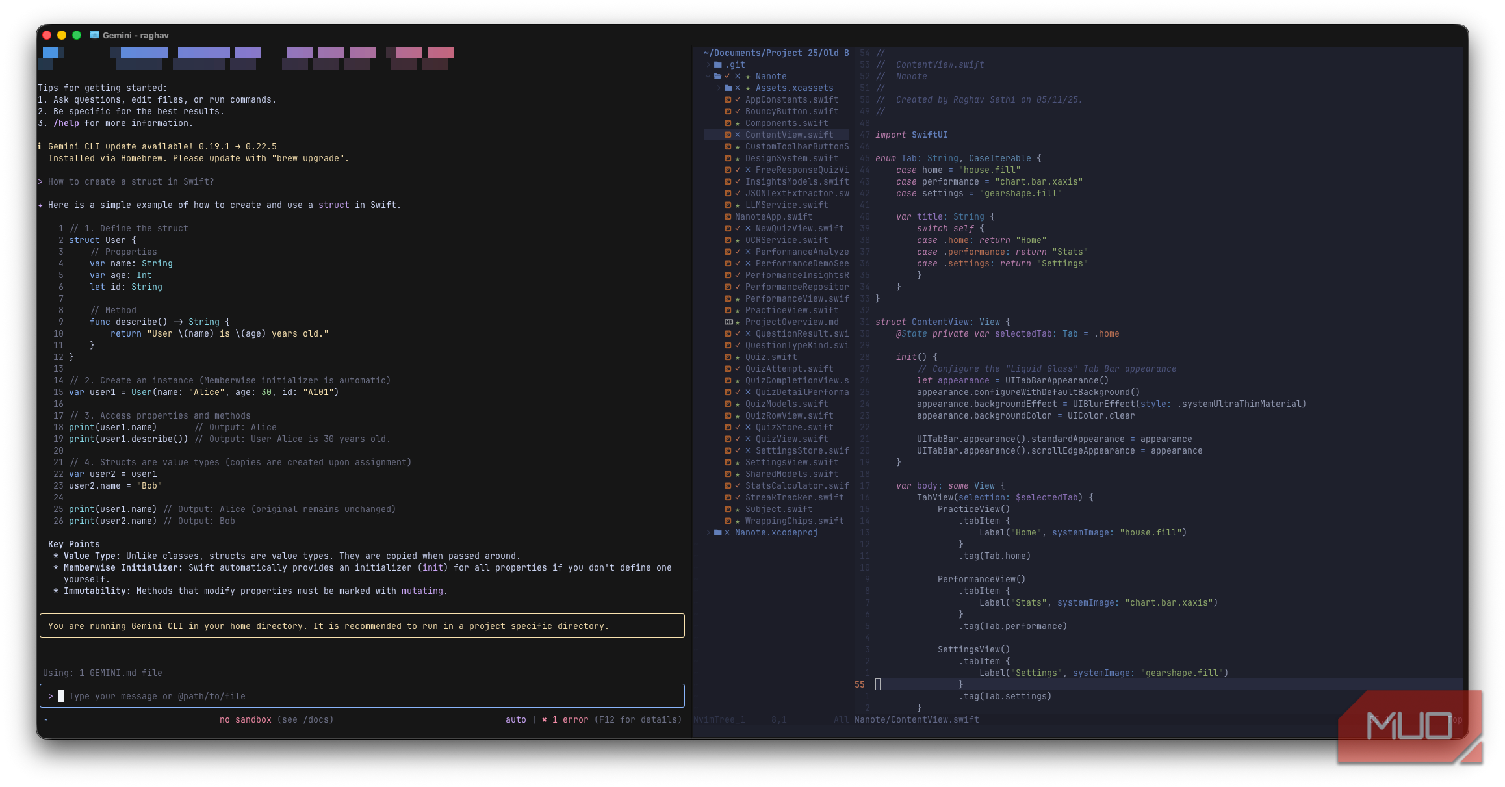The image size is (1505, 787).
Task: Select QuizModels.swift in the NvimTree
Action: (x=786, y=404)
